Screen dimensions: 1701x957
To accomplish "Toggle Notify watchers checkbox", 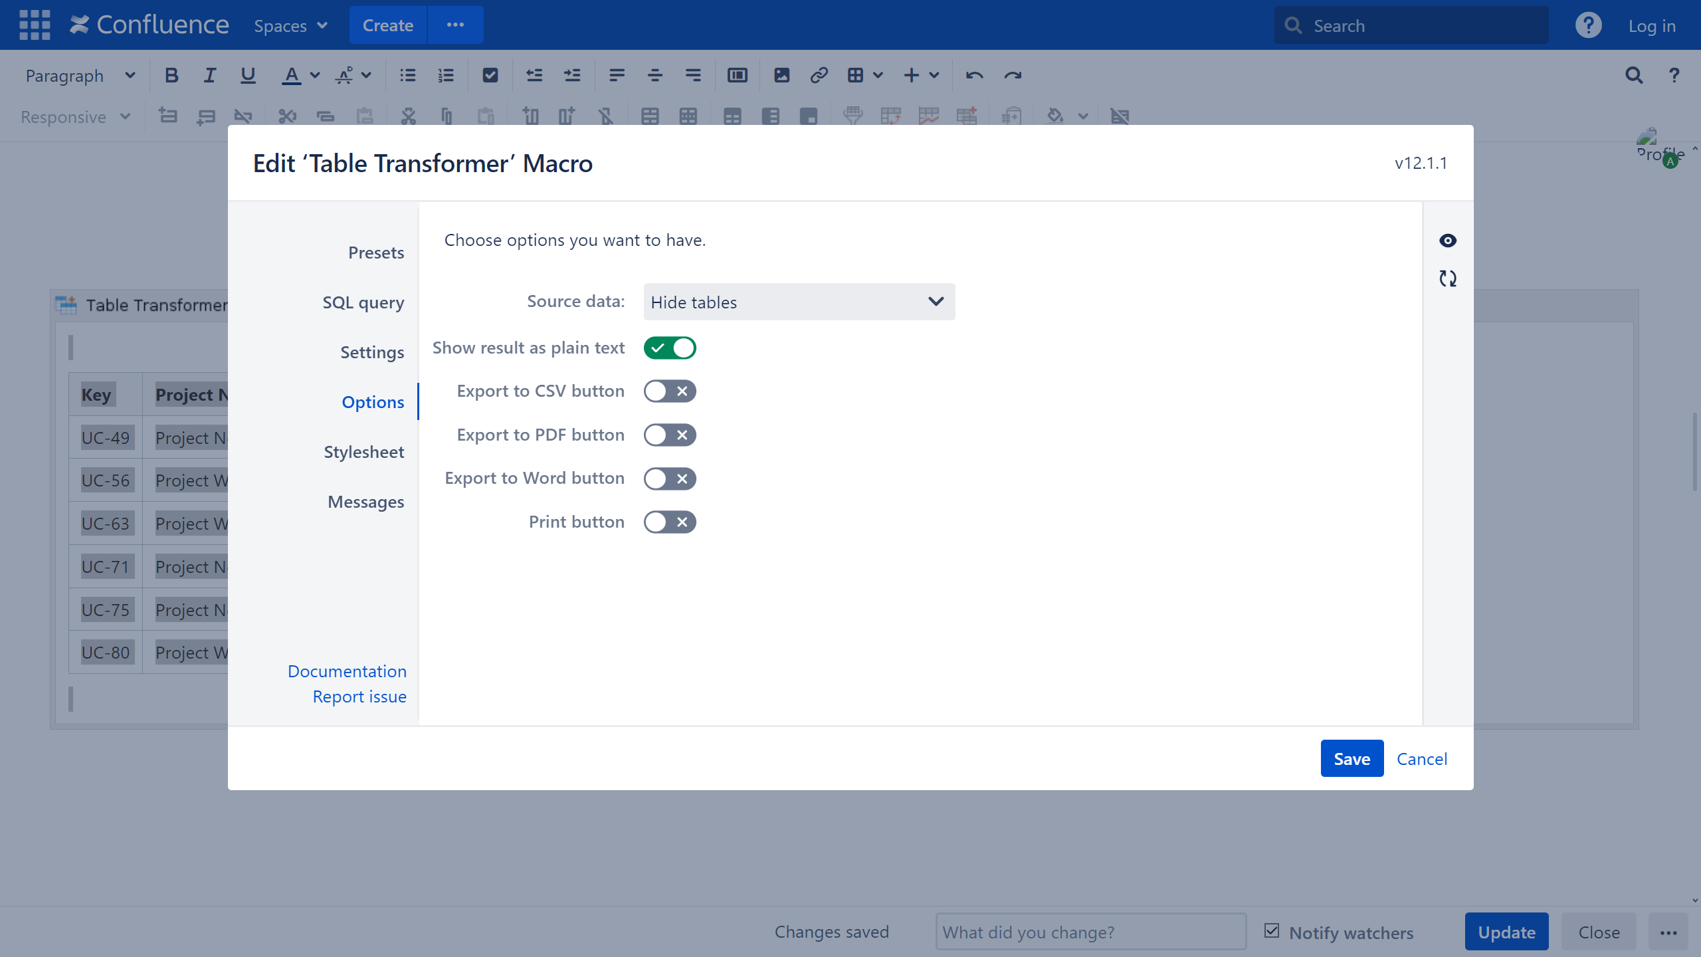I will tap(1272, 931).
